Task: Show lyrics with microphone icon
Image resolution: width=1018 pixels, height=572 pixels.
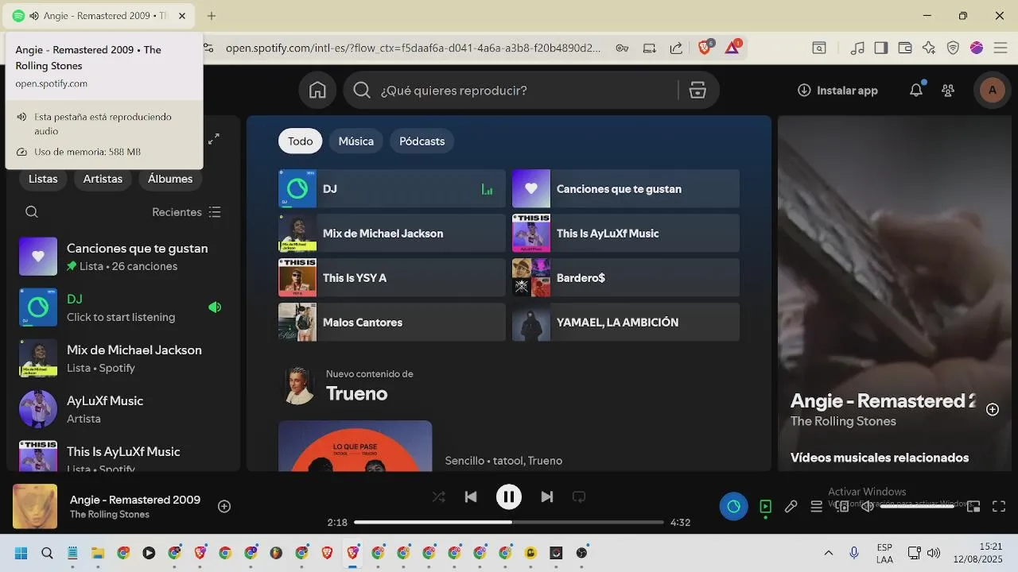Action: pos(791,506)
